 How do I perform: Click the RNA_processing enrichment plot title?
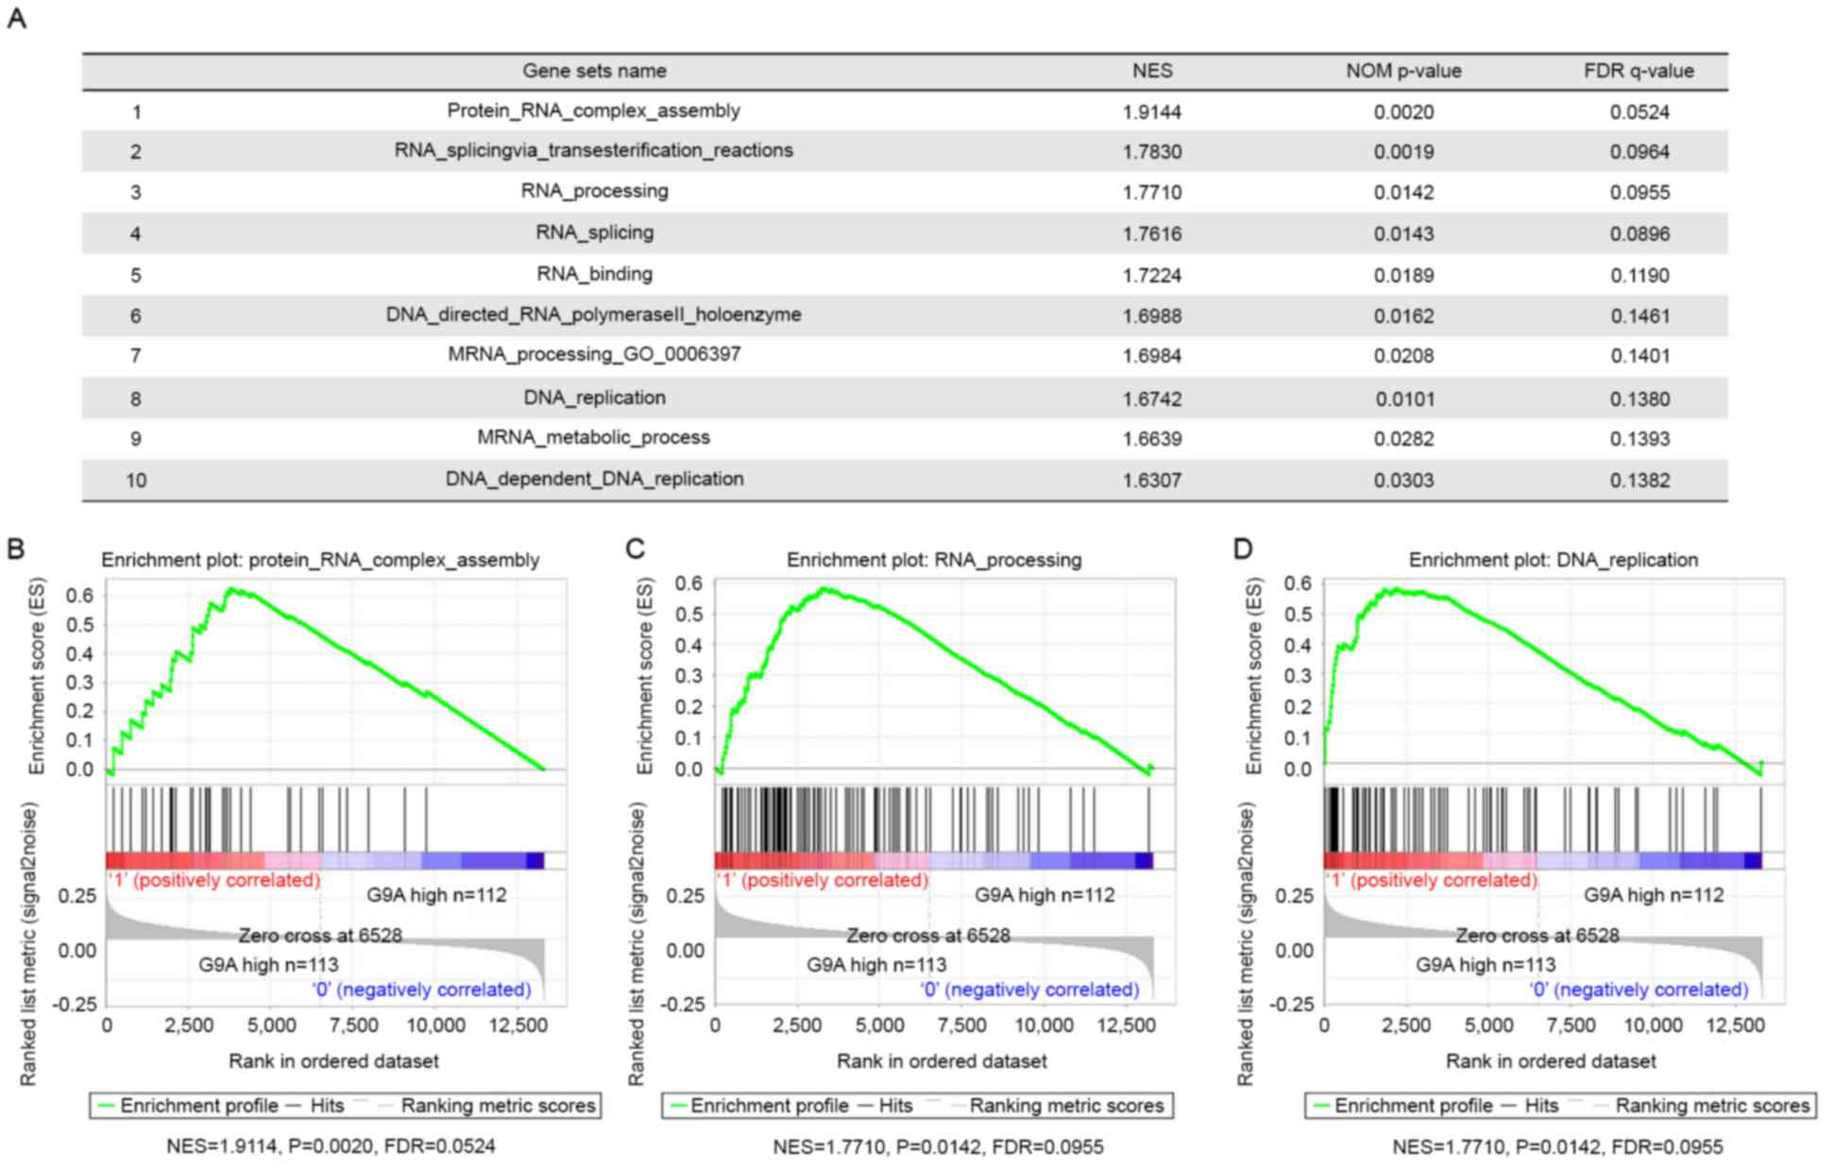(933, 560)
